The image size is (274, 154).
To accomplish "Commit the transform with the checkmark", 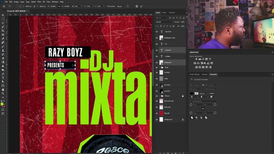I will [141, 6].
